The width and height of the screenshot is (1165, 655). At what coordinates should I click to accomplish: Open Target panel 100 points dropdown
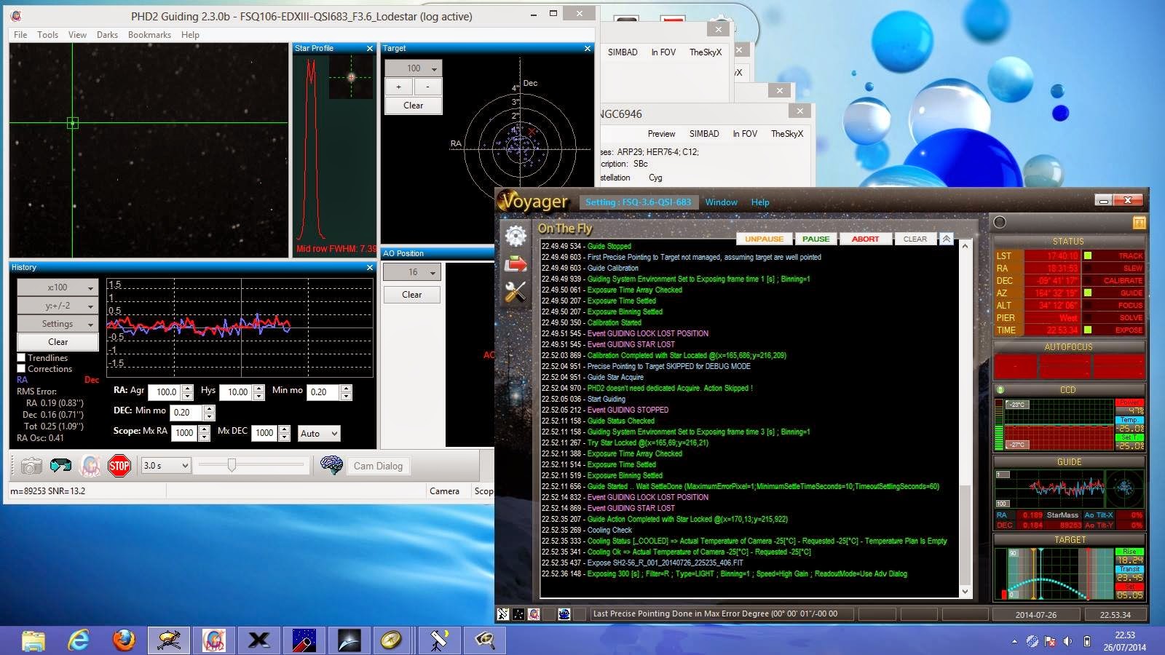click(413, 68)
